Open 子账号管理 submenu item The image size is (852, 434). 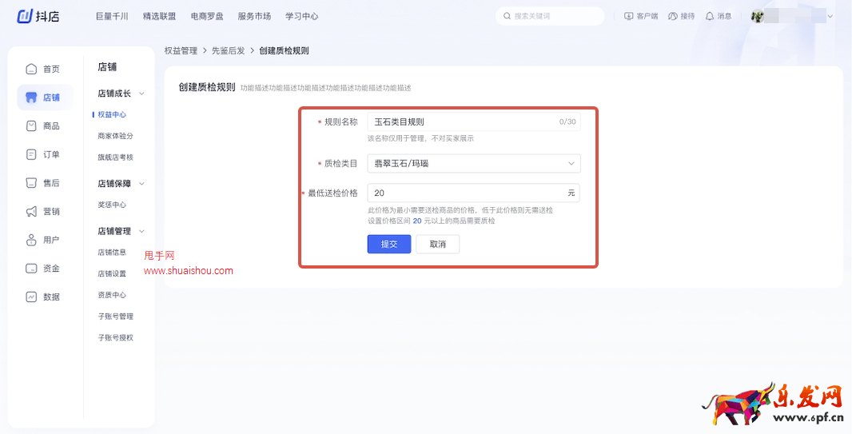coord(115,317)
